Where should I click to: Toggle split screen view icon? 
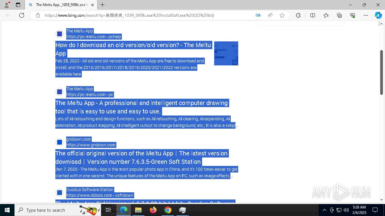tap(313, 15)
